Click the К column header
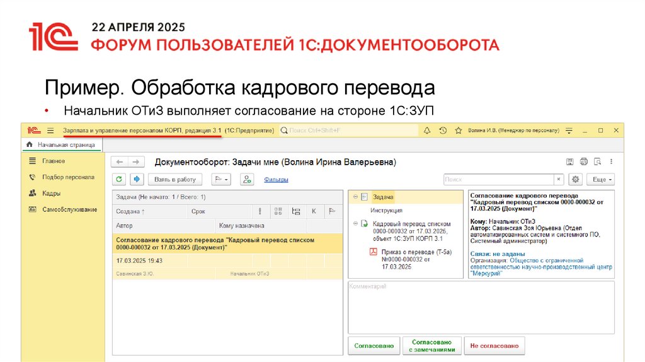 click(x=314, y=211)
